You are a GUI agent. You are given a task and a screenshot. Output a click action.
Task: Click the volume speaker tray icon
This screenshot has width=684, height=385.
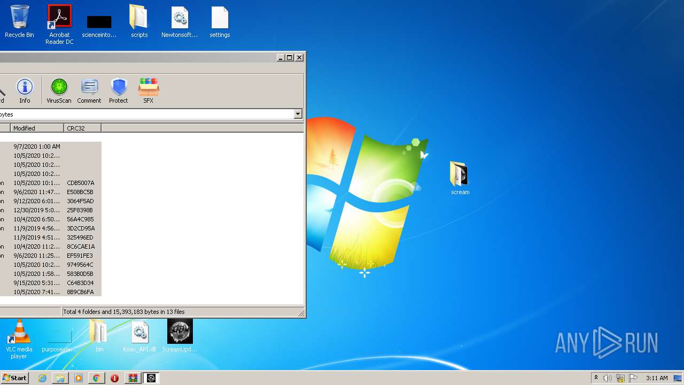(608, 378)
